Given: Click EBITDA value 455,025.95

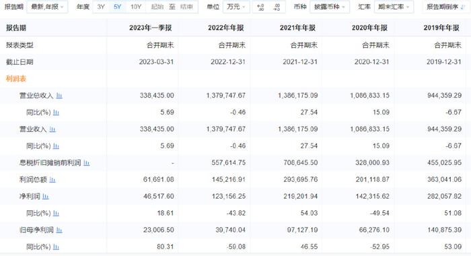Looking at the screenshot, I should pos(444,163).
